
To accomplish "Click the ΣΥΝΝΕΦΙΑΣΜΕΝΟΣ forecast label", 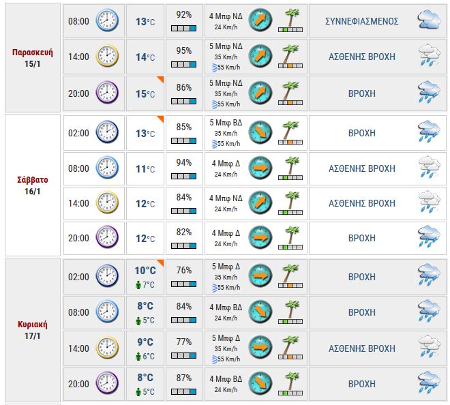I will click(361, 21).
